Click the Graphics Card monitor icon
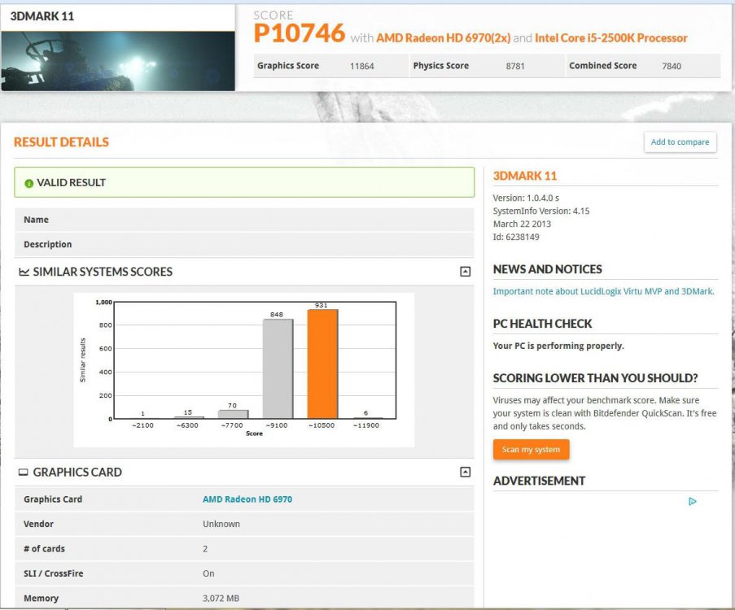The height and width of the screenshot is (610, 735). [24, 472]
